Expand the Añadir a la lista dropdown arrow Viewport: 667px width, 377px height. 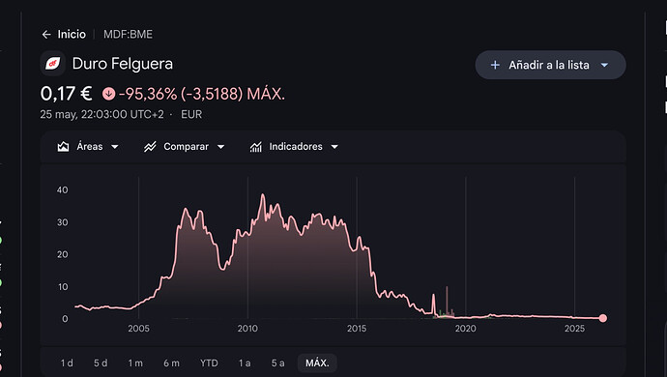604,65
